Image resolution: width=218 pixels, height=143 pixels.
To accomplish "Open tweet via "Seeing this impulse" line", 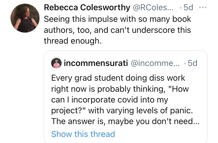I will [117, 19].
